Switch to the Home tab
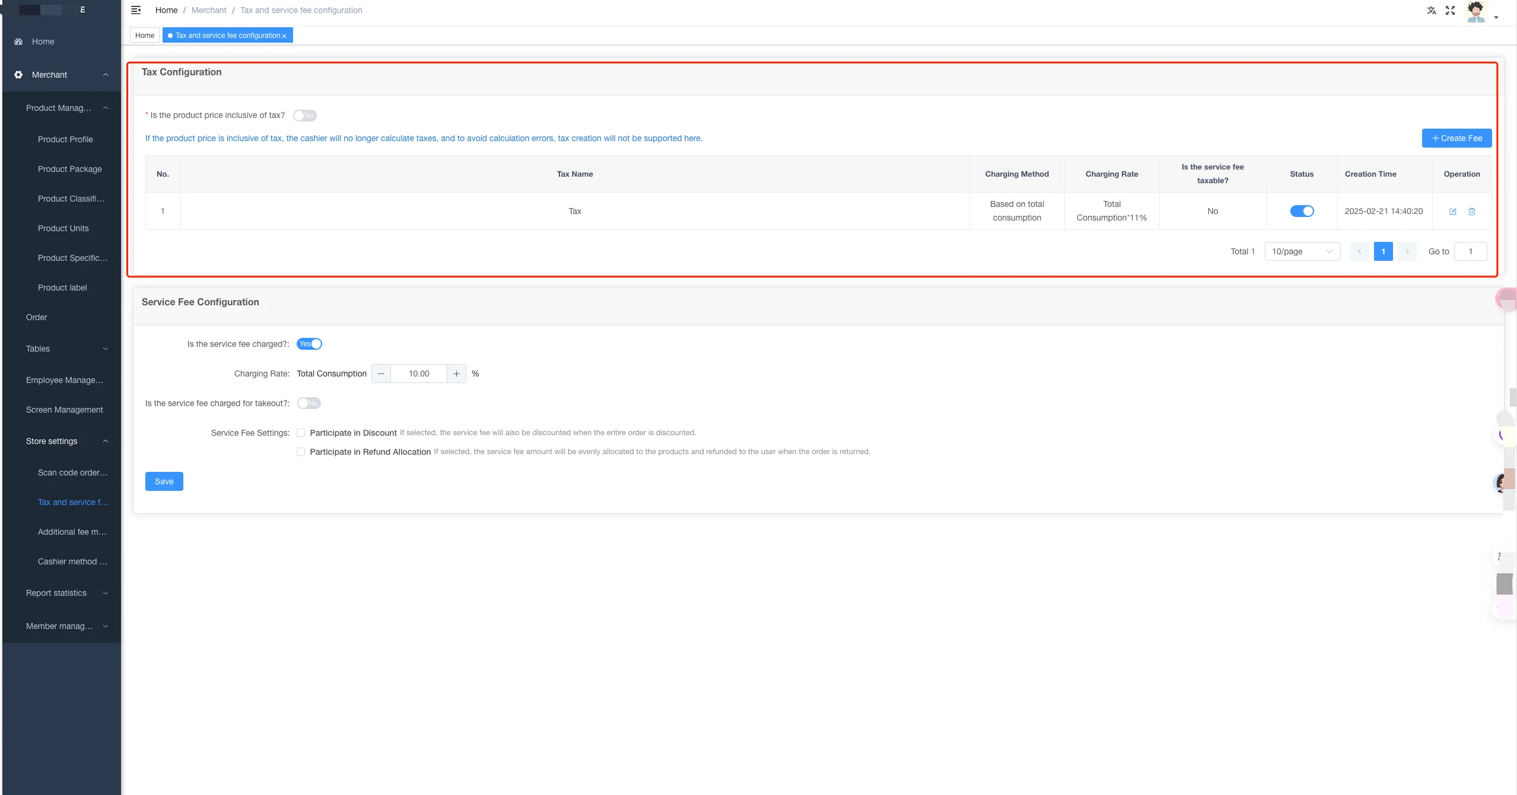 tap(145, 36)
